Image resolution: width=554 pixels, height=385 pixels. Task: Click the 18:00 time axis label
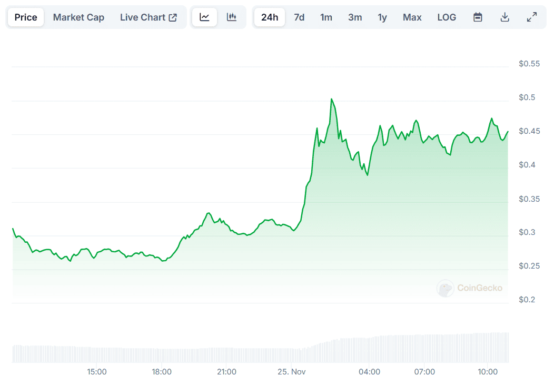162,372
